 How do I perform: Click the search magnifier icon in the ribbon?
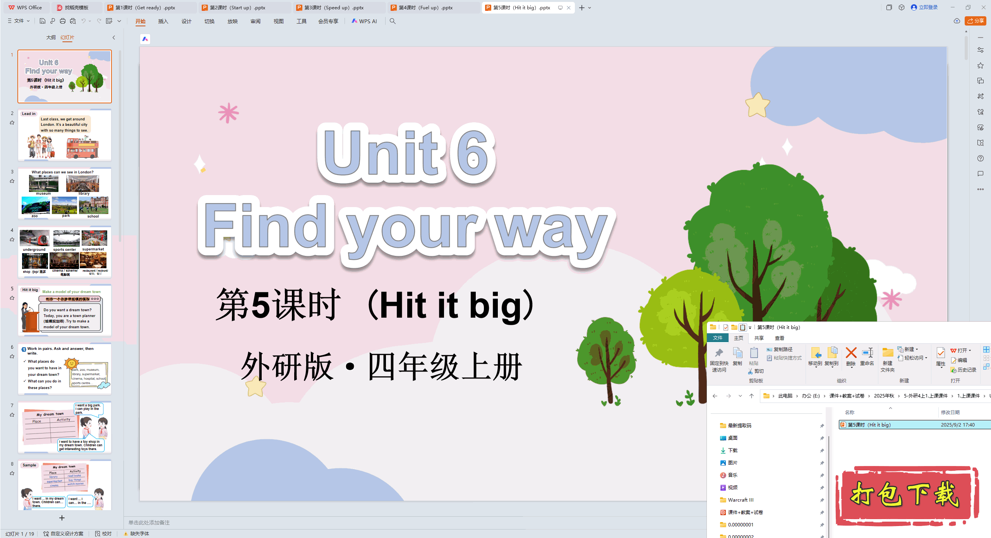click(x=393, y=21)
